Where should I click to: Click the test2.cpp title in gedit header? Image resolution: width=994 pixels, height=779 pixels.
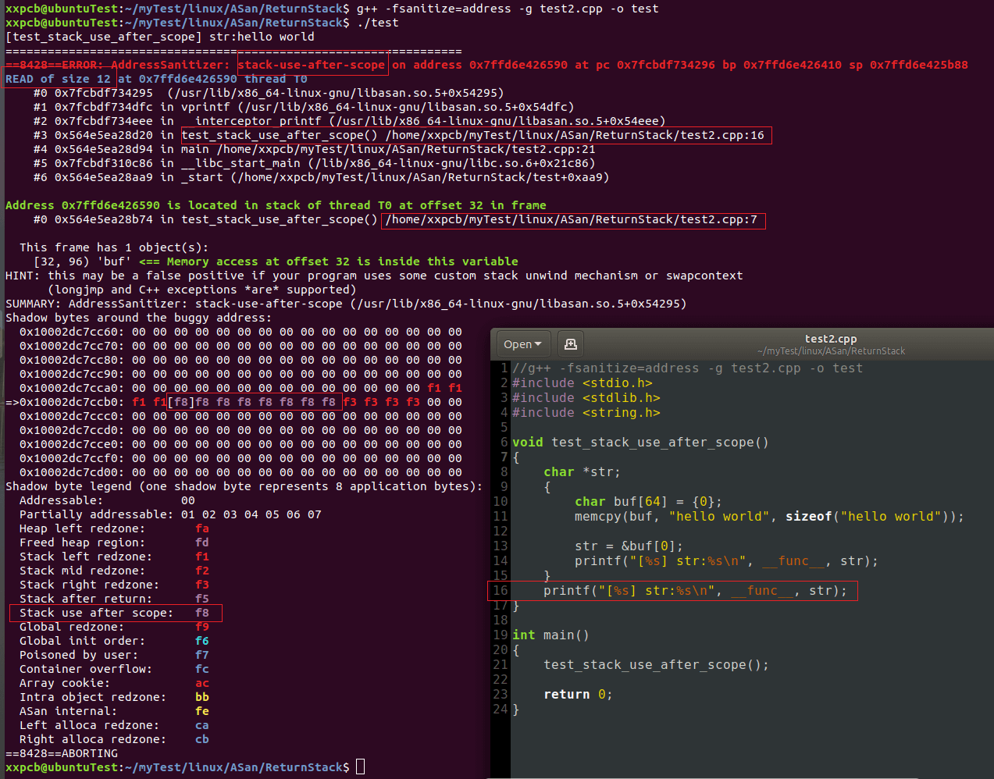click(x=831, y=339)
